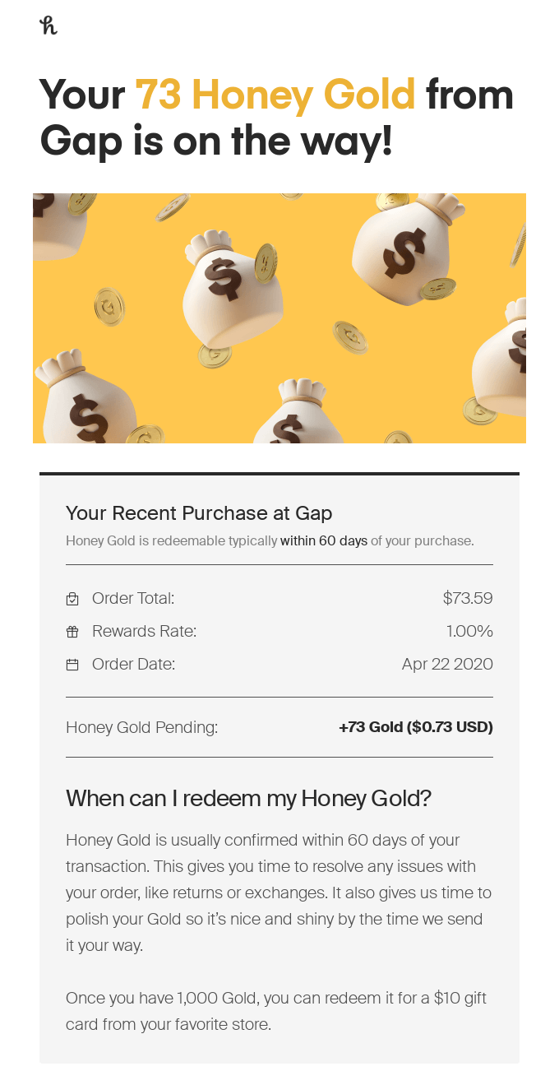Click the "Gap is on the way!" headline line
The height and width of the screenshot is (1071, 559).
point(217,141)
